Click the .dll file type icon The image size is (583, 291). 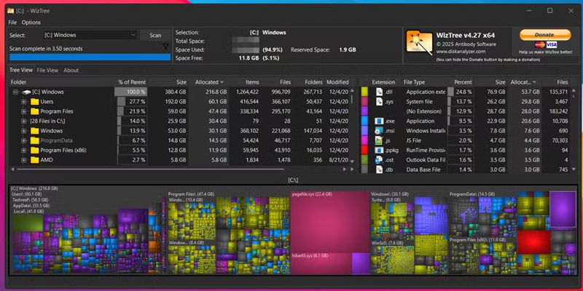click(x=379, y=92)
